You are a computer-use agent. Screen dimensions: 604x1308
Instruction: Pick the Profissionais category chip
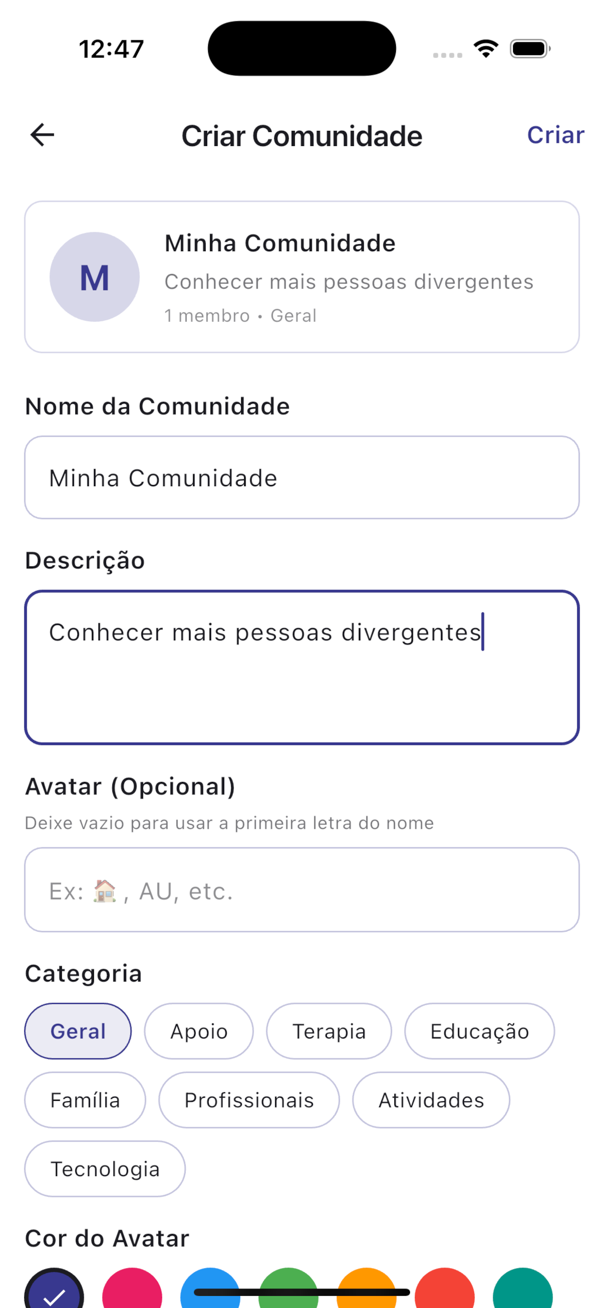pyautogui.click(x=249, y=1100)
